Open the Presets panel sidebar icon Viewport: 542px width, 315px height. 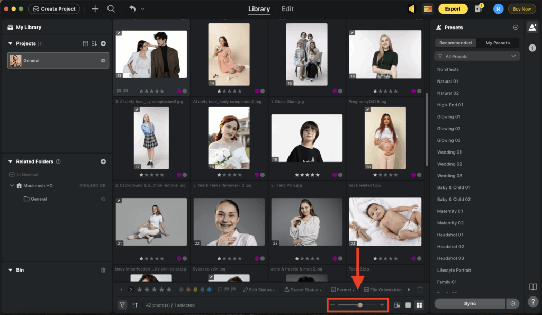[532, 28]
